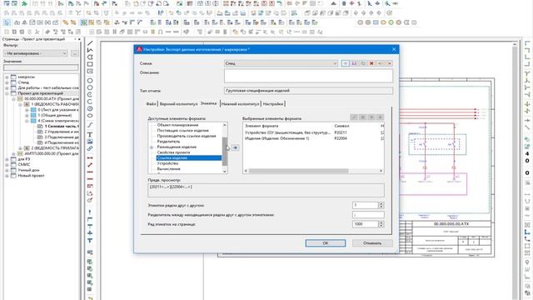Open page '2 Управление' in tree

[x=62, y=132]
